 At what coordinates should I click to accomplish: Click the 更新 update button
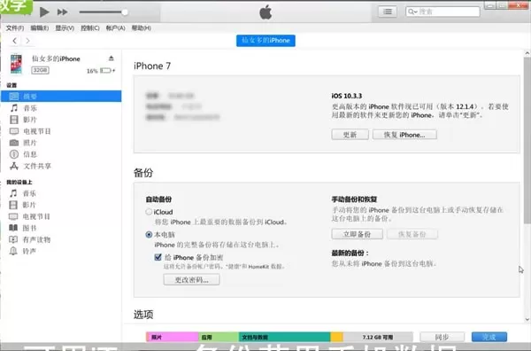[x=350, y=135]
